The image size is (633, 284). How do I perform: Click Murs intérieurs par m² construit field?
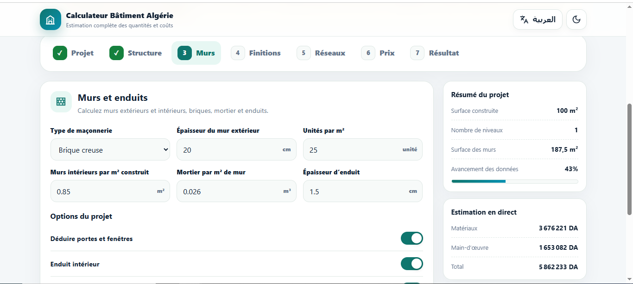(x=110, y=191)
